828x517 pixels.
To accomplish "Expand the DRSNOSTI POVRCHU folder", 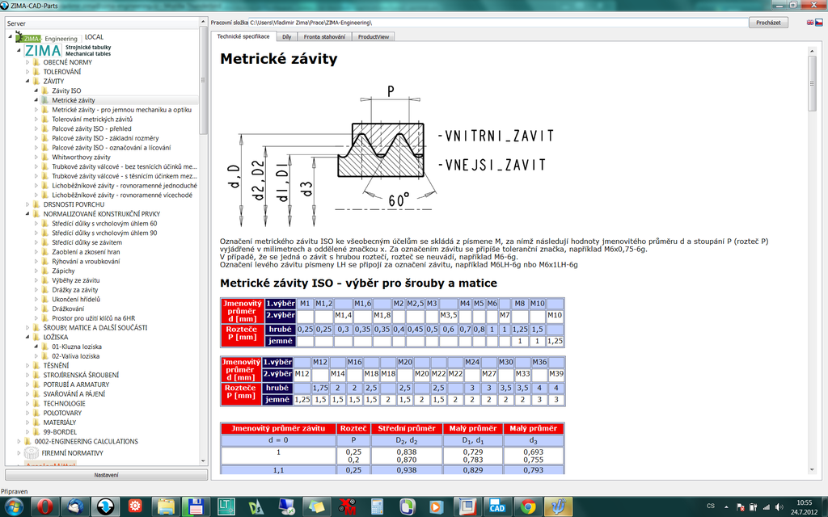I will (28, 204).
